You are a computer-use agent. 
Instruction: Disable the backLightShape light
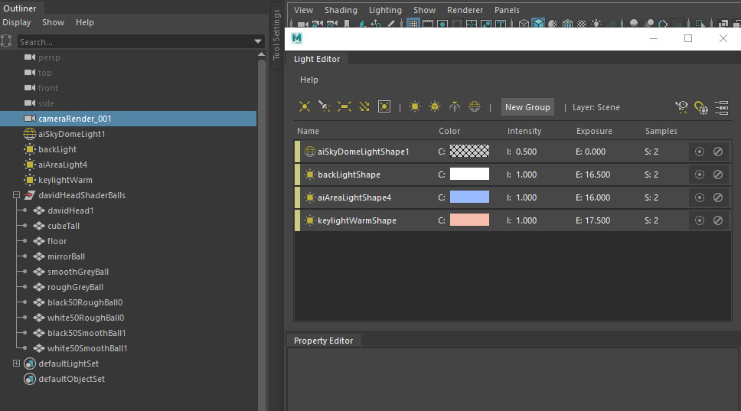718,175
